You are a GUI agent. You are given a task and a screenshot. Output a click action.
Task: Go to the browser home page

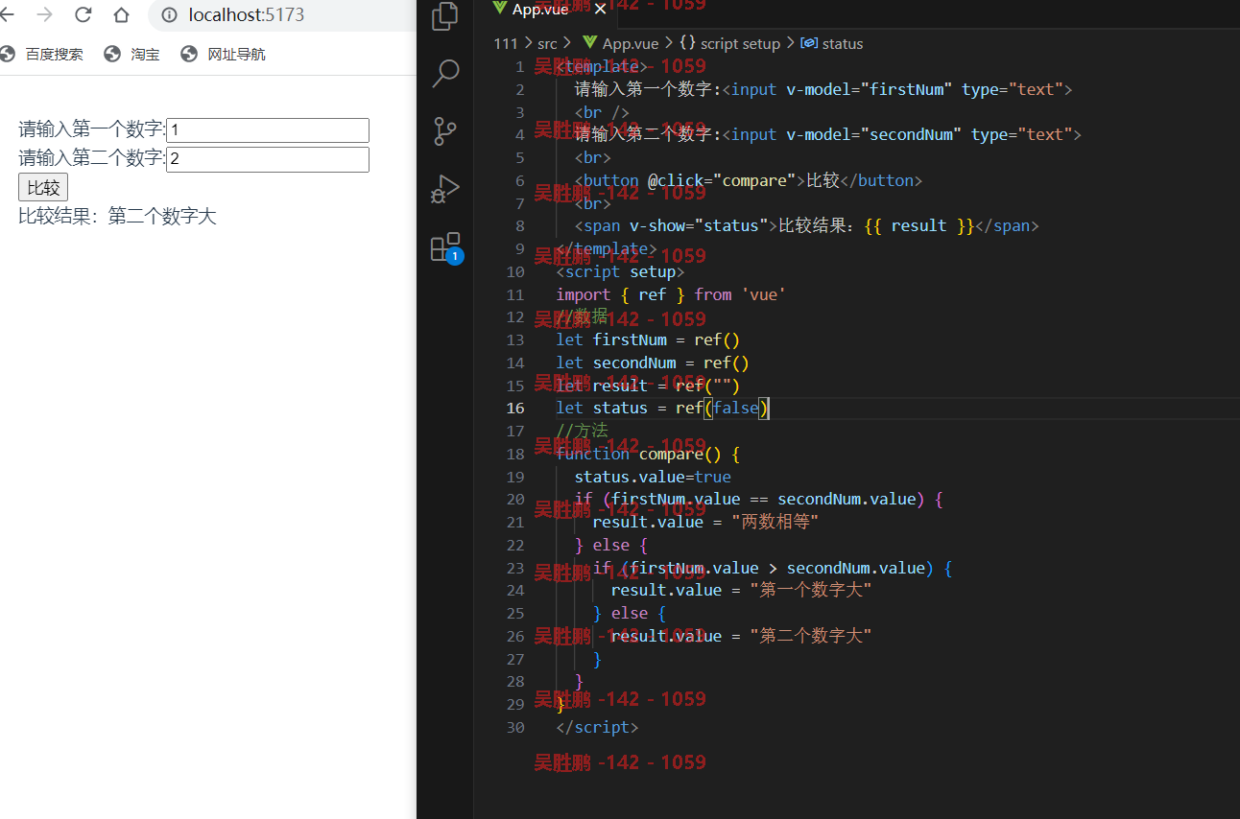[x=121, y=15]
